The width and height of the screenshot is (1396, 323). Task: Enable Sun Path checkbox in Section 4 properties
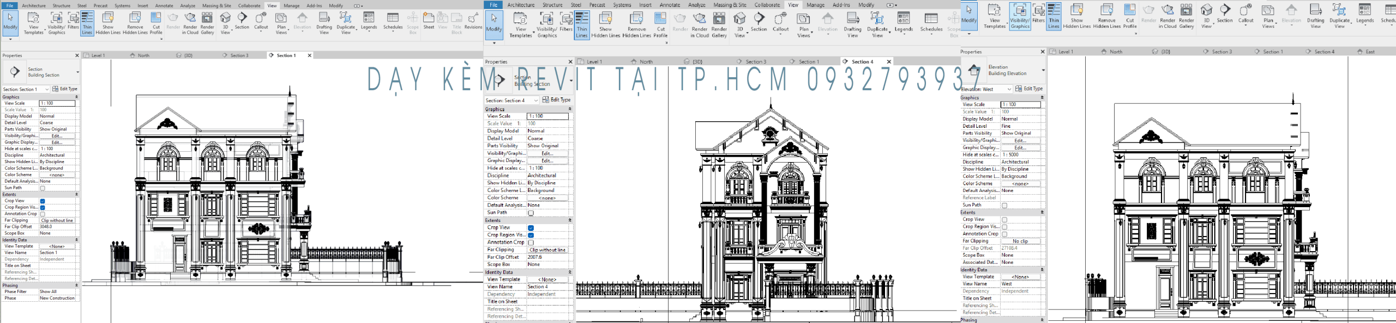pyautogui.click(x=531, y=213)
